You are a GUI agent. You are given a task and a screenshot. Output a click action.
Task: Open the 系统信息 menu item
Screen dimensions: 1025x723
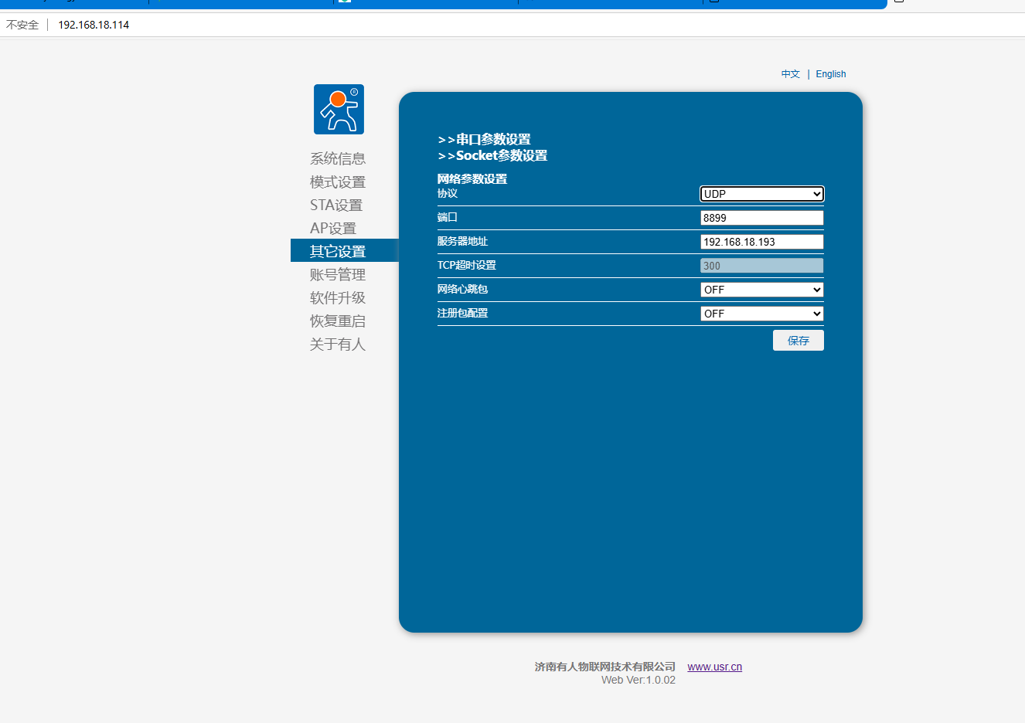click(337, 158)
